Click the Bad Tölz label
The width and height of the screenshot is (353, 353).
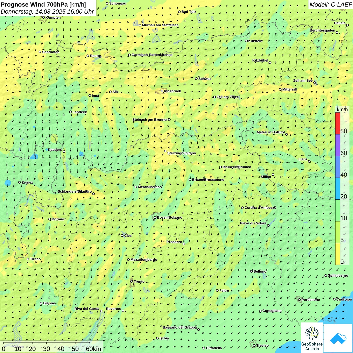point(189,12)
